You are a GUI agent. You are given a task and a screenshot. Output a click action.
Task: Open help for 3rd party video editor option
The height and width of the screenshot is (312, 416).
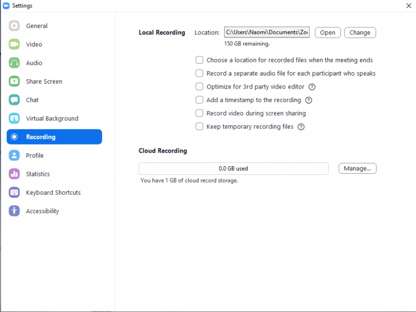[312, 87]
